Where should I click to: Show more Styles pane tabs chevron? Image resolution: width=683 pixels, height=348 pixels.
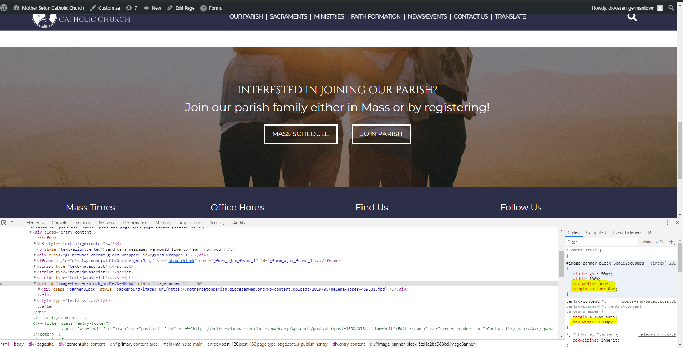click(649, 232)
